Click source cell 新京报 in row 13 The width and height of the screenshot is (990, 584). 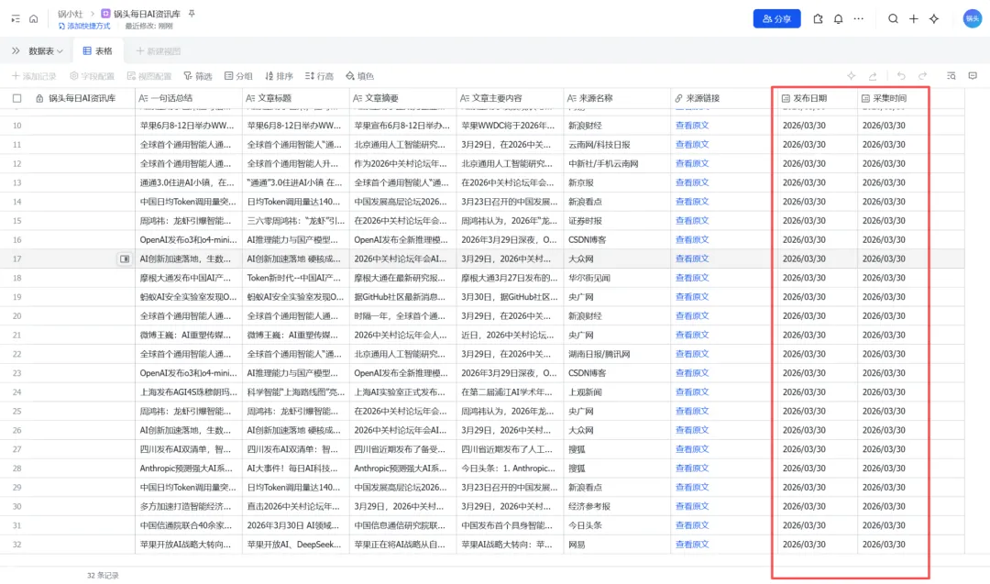pyautogui.click(x=617, y=182)
